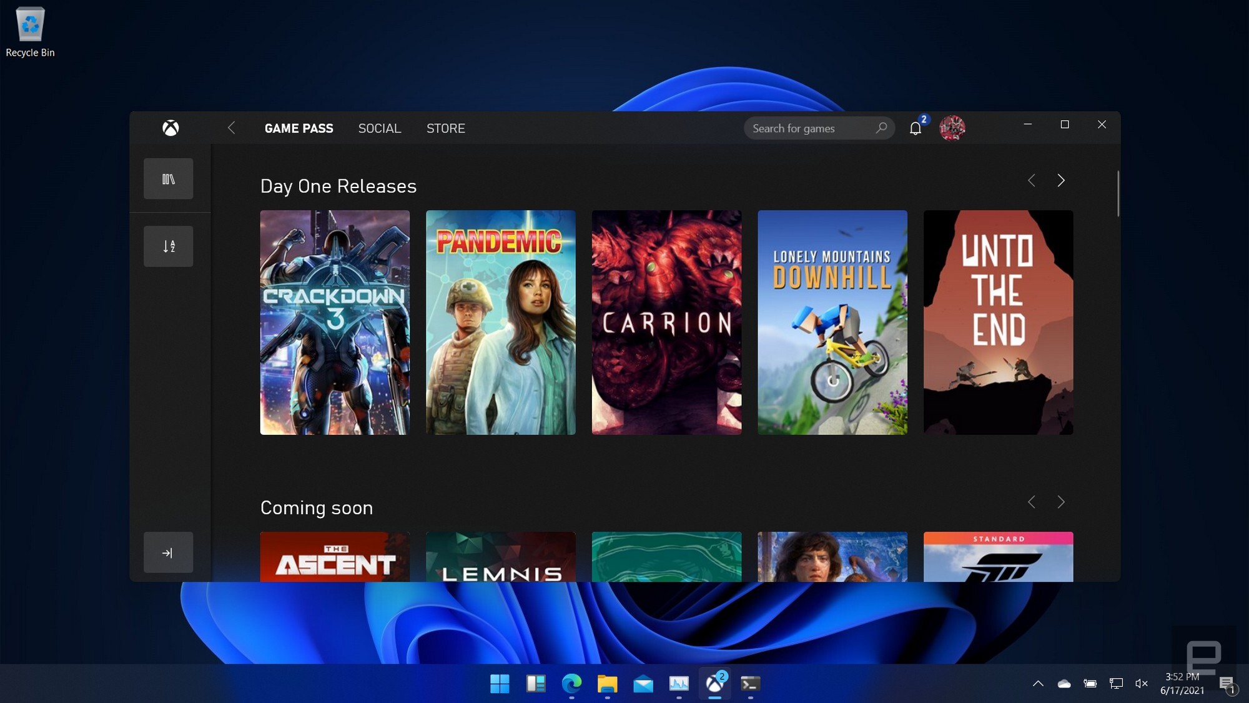Screen dimensions: 1249x703
Task: Open the STORE tab
Action: pos(446,128)
